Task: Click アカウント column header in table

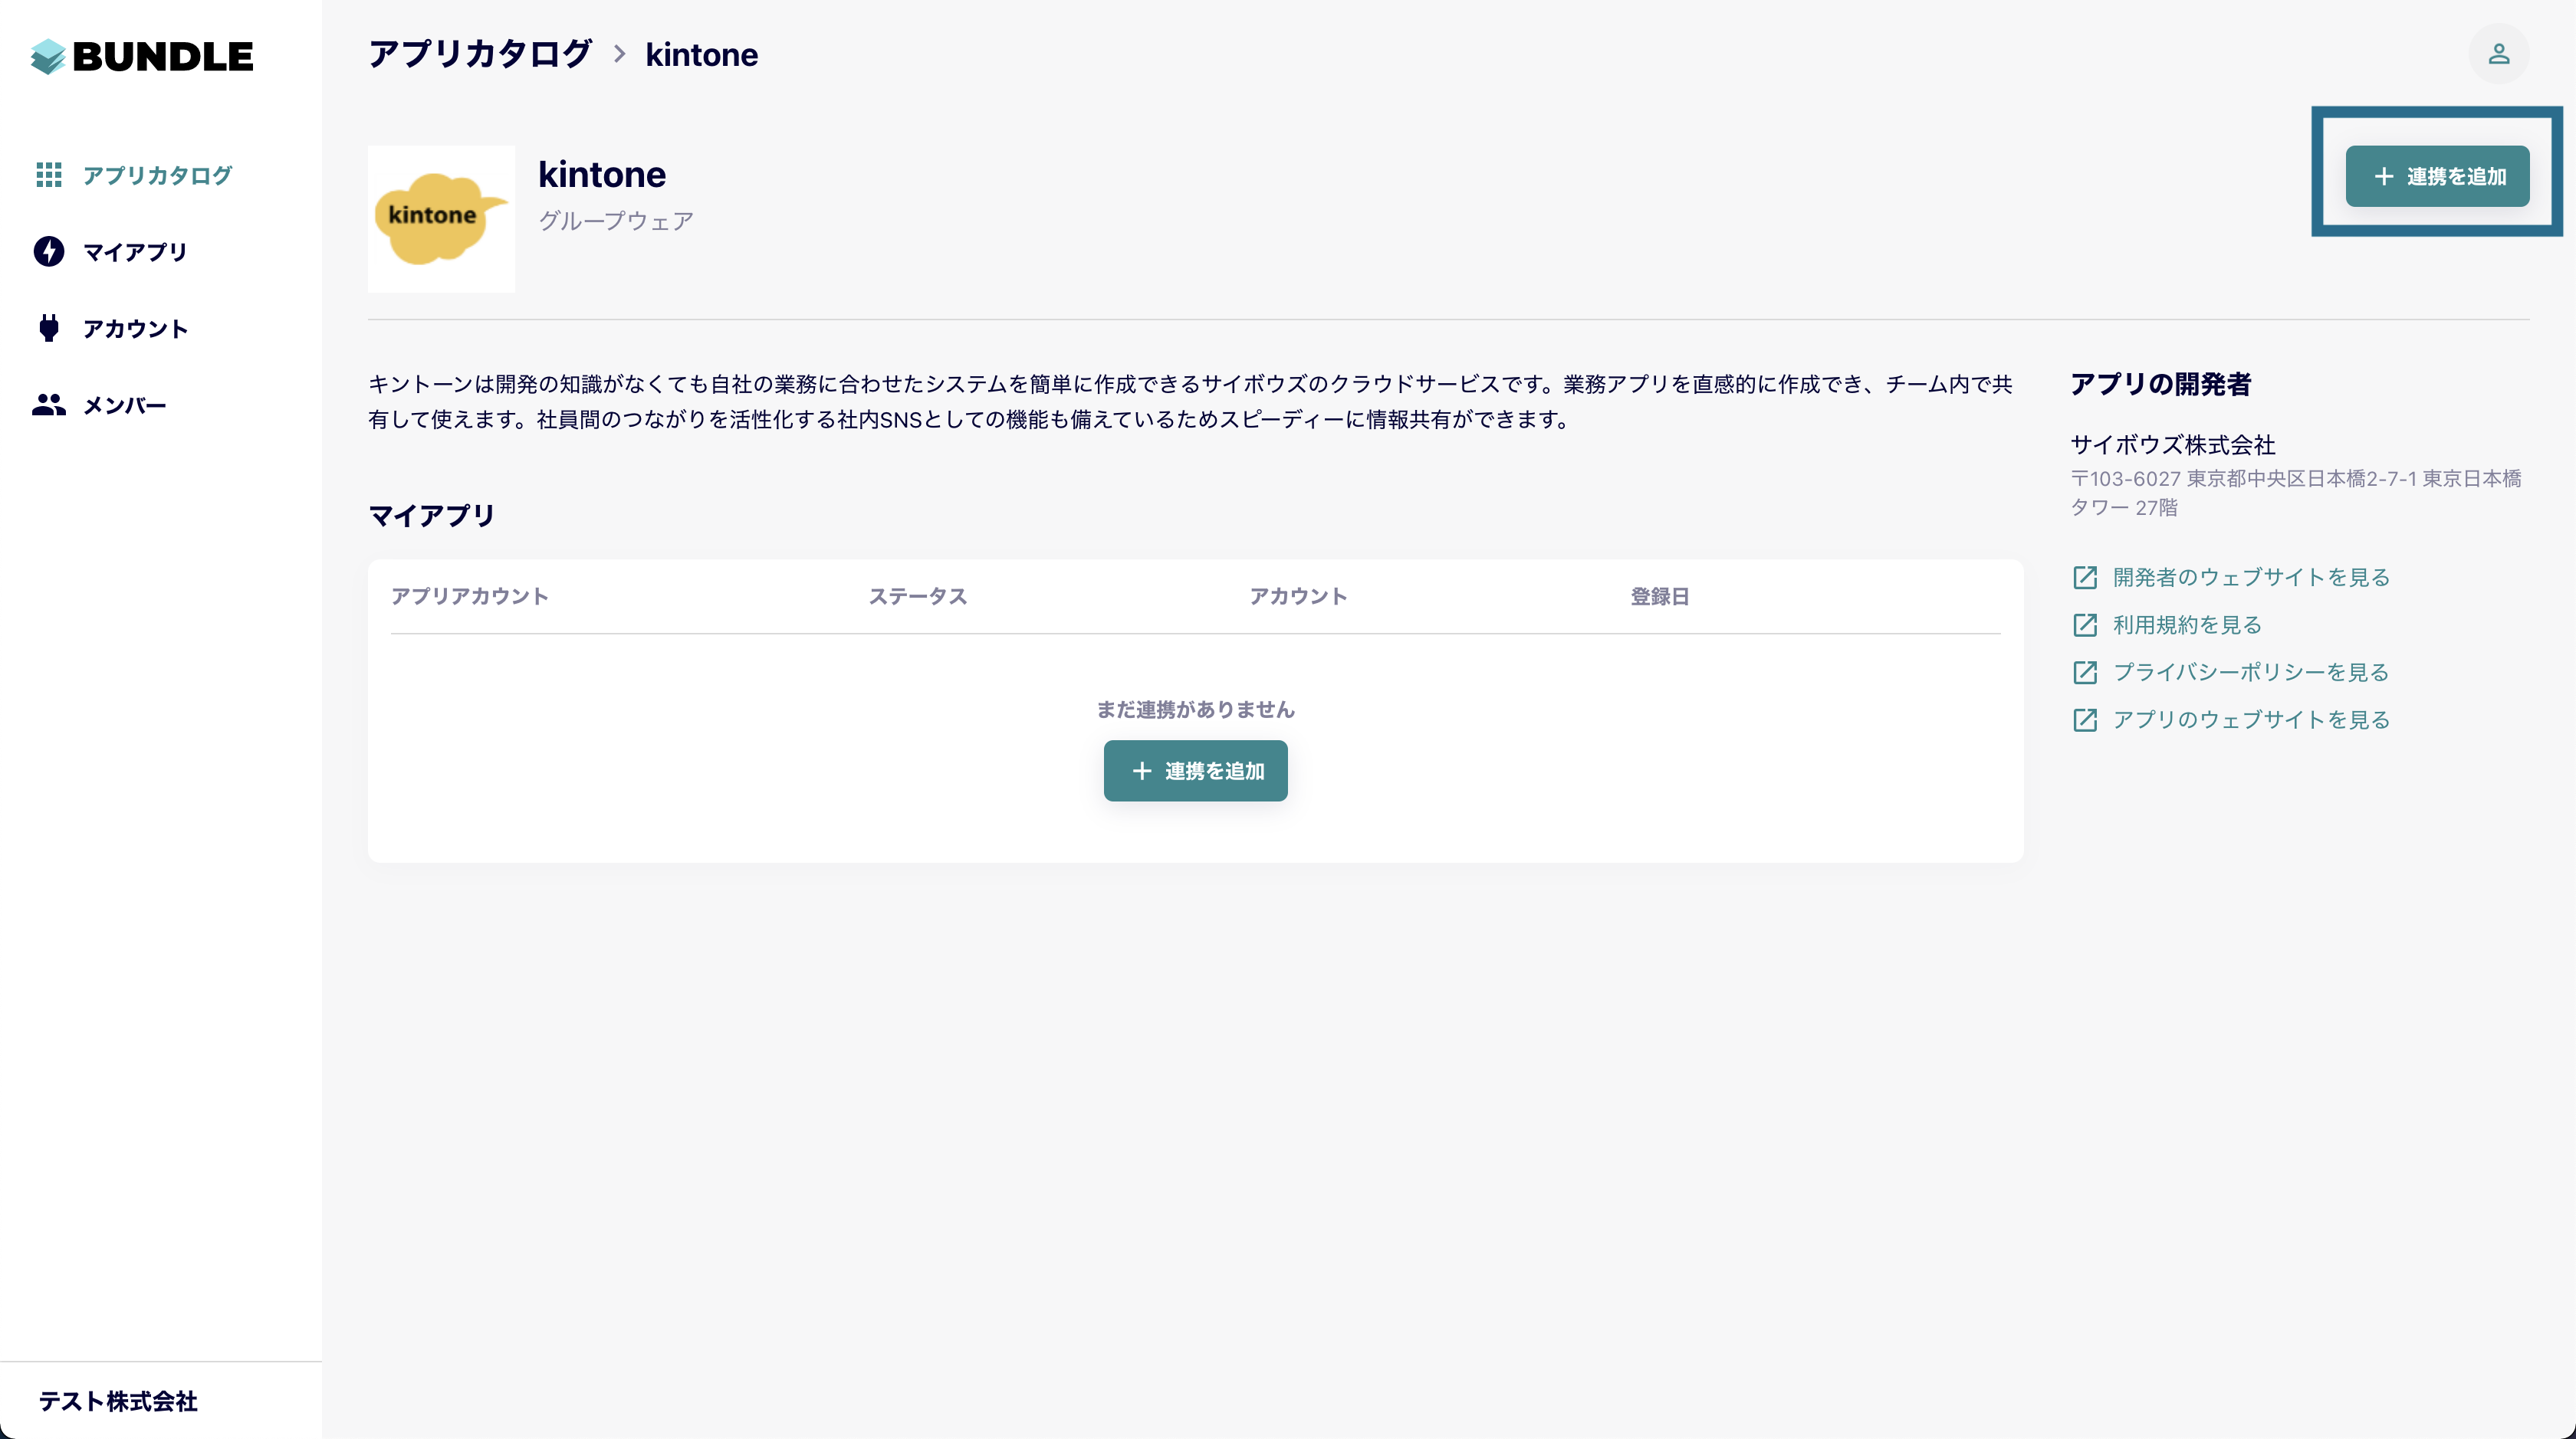Action: coord(1298,597)
